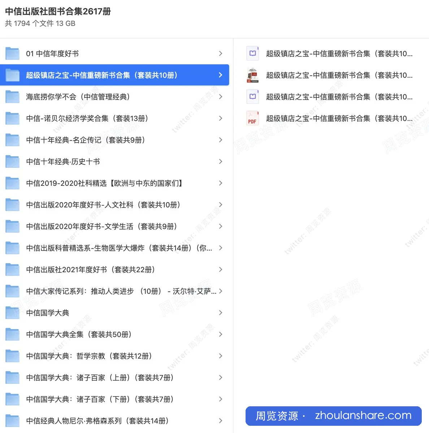
Task: Click folder icon next to 中信十年经典·历史十书
Action: pyautogui.click(x=12, y=162)
